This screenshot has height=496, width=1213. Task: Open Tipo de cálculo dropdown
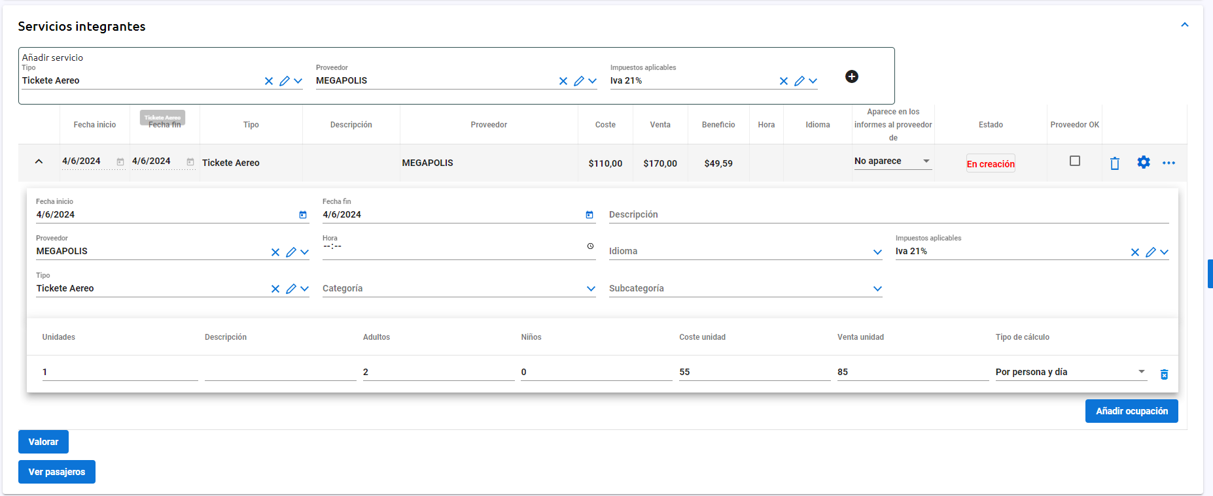1071,372
